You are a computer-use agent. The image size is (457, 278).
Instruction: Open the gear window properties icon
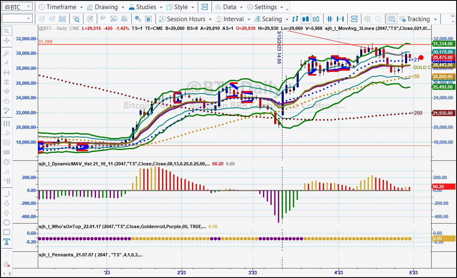(x=148, y=19)
